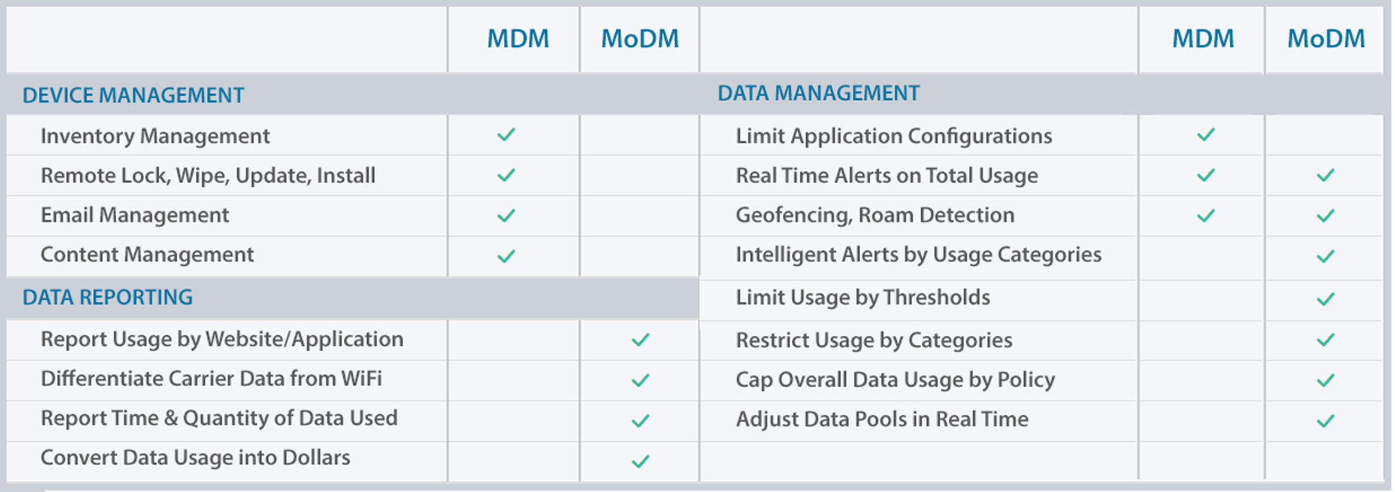Click the MDM checkmark for Inventory Management
The image size is (1395, 492).
(x=506, y=135)
